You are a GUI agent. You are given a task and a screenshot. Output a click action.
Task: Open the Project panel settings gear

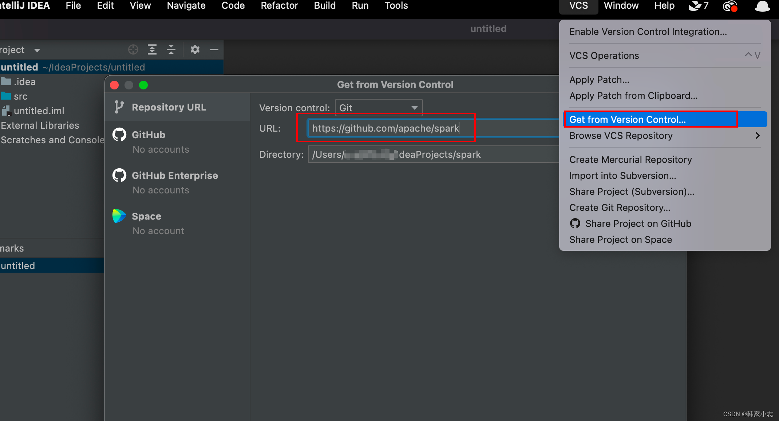click(x=195, y=49)
